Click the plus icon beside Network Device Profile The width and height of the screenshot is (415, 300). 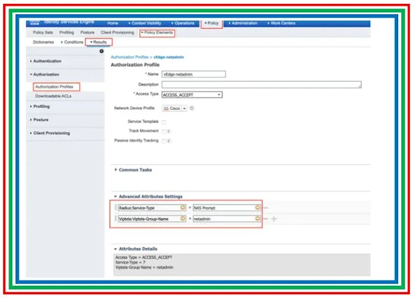192,108
